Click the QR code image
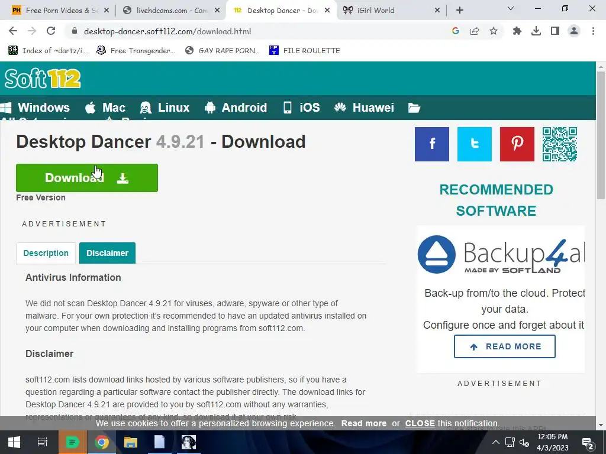The width and height of the screenshot is (606, 454). point(560,144)
